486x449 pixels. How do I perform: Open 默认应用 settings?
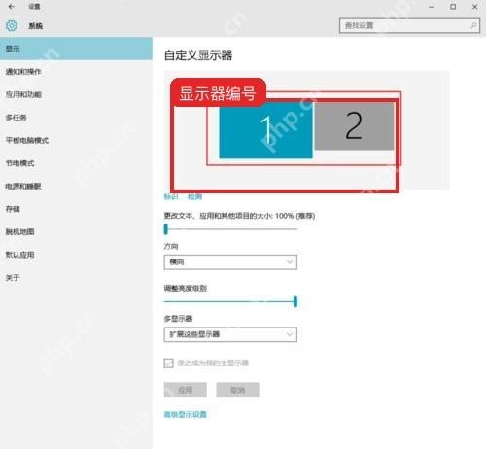[76, 255]
